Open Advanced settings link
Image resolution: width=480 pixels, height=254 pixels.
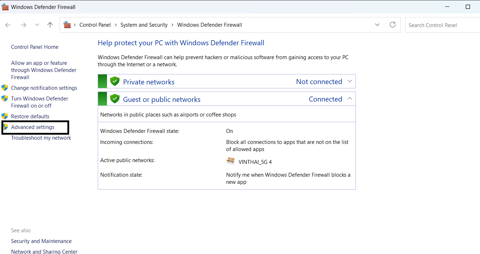(x=33, y=127)
